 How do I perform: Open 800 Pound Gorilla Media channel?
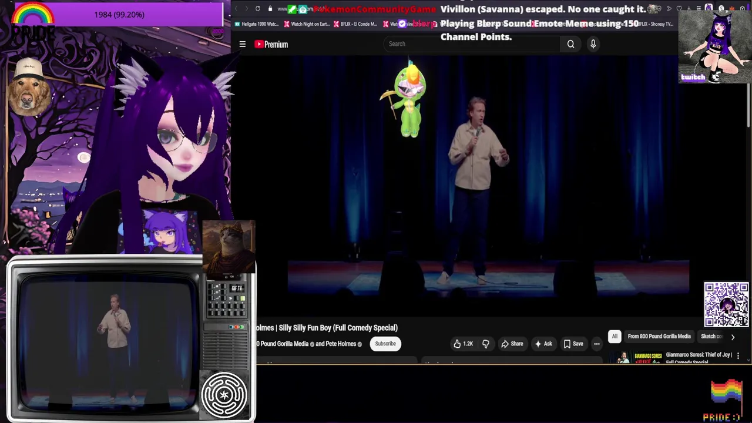click(x=284, y=344)
